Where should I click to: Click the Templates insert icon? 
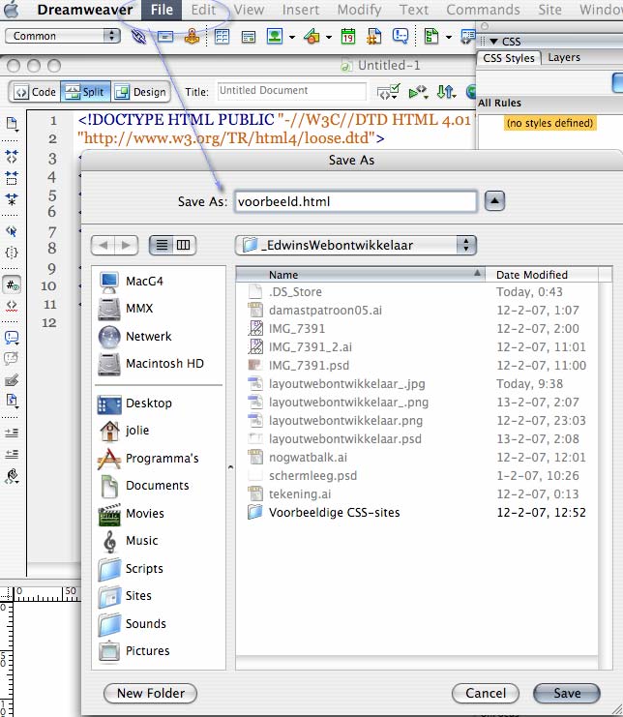pyautogui.click(x=431, y=36)
